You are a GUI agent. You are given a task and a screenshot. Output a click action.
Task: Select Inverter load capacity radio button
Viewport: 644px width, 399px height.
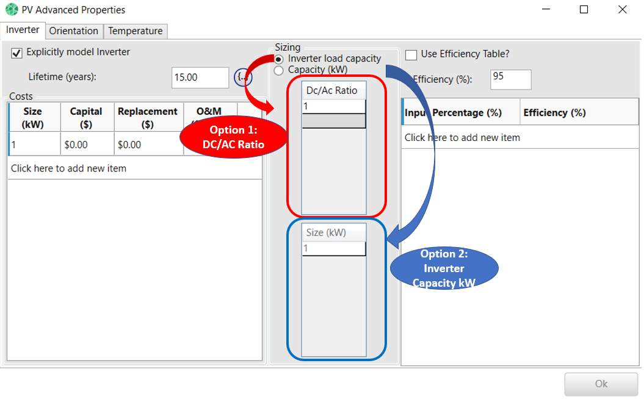coord(279,59)
